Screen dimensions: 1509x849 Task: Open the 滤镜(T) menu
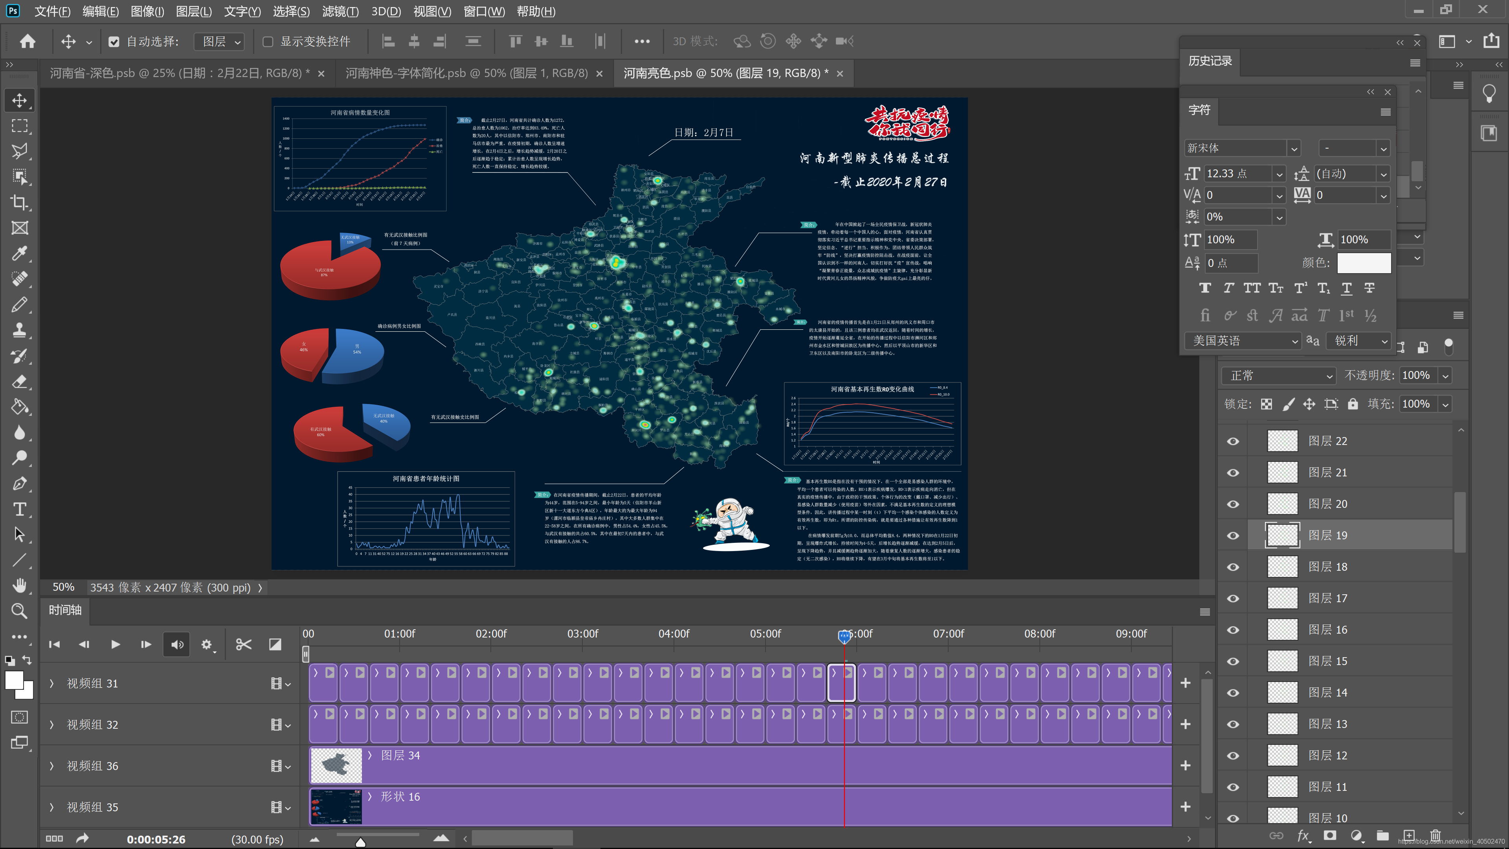(x=340, y=11)
